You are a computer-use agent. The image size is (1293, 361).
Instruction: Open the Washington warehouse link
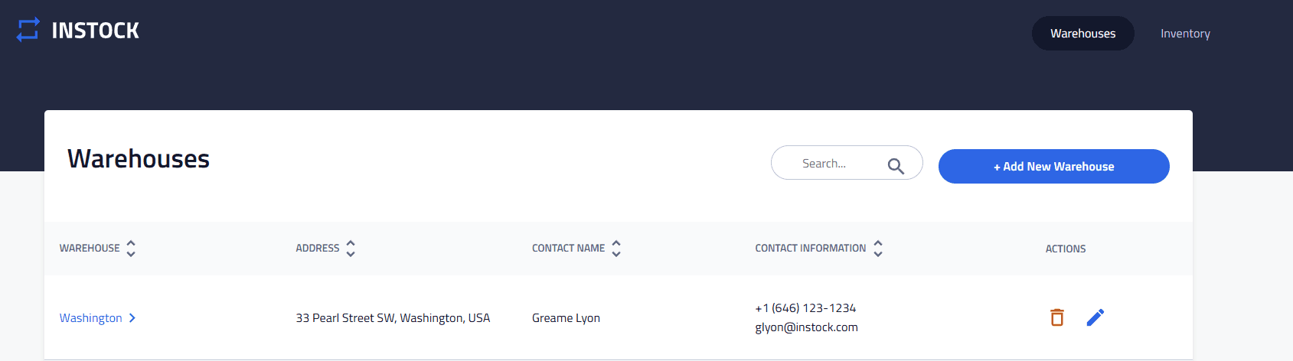91,318
